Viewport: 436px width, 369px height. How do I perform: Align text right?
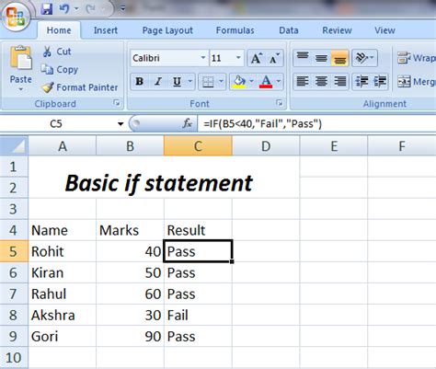[x=339, y=81]
